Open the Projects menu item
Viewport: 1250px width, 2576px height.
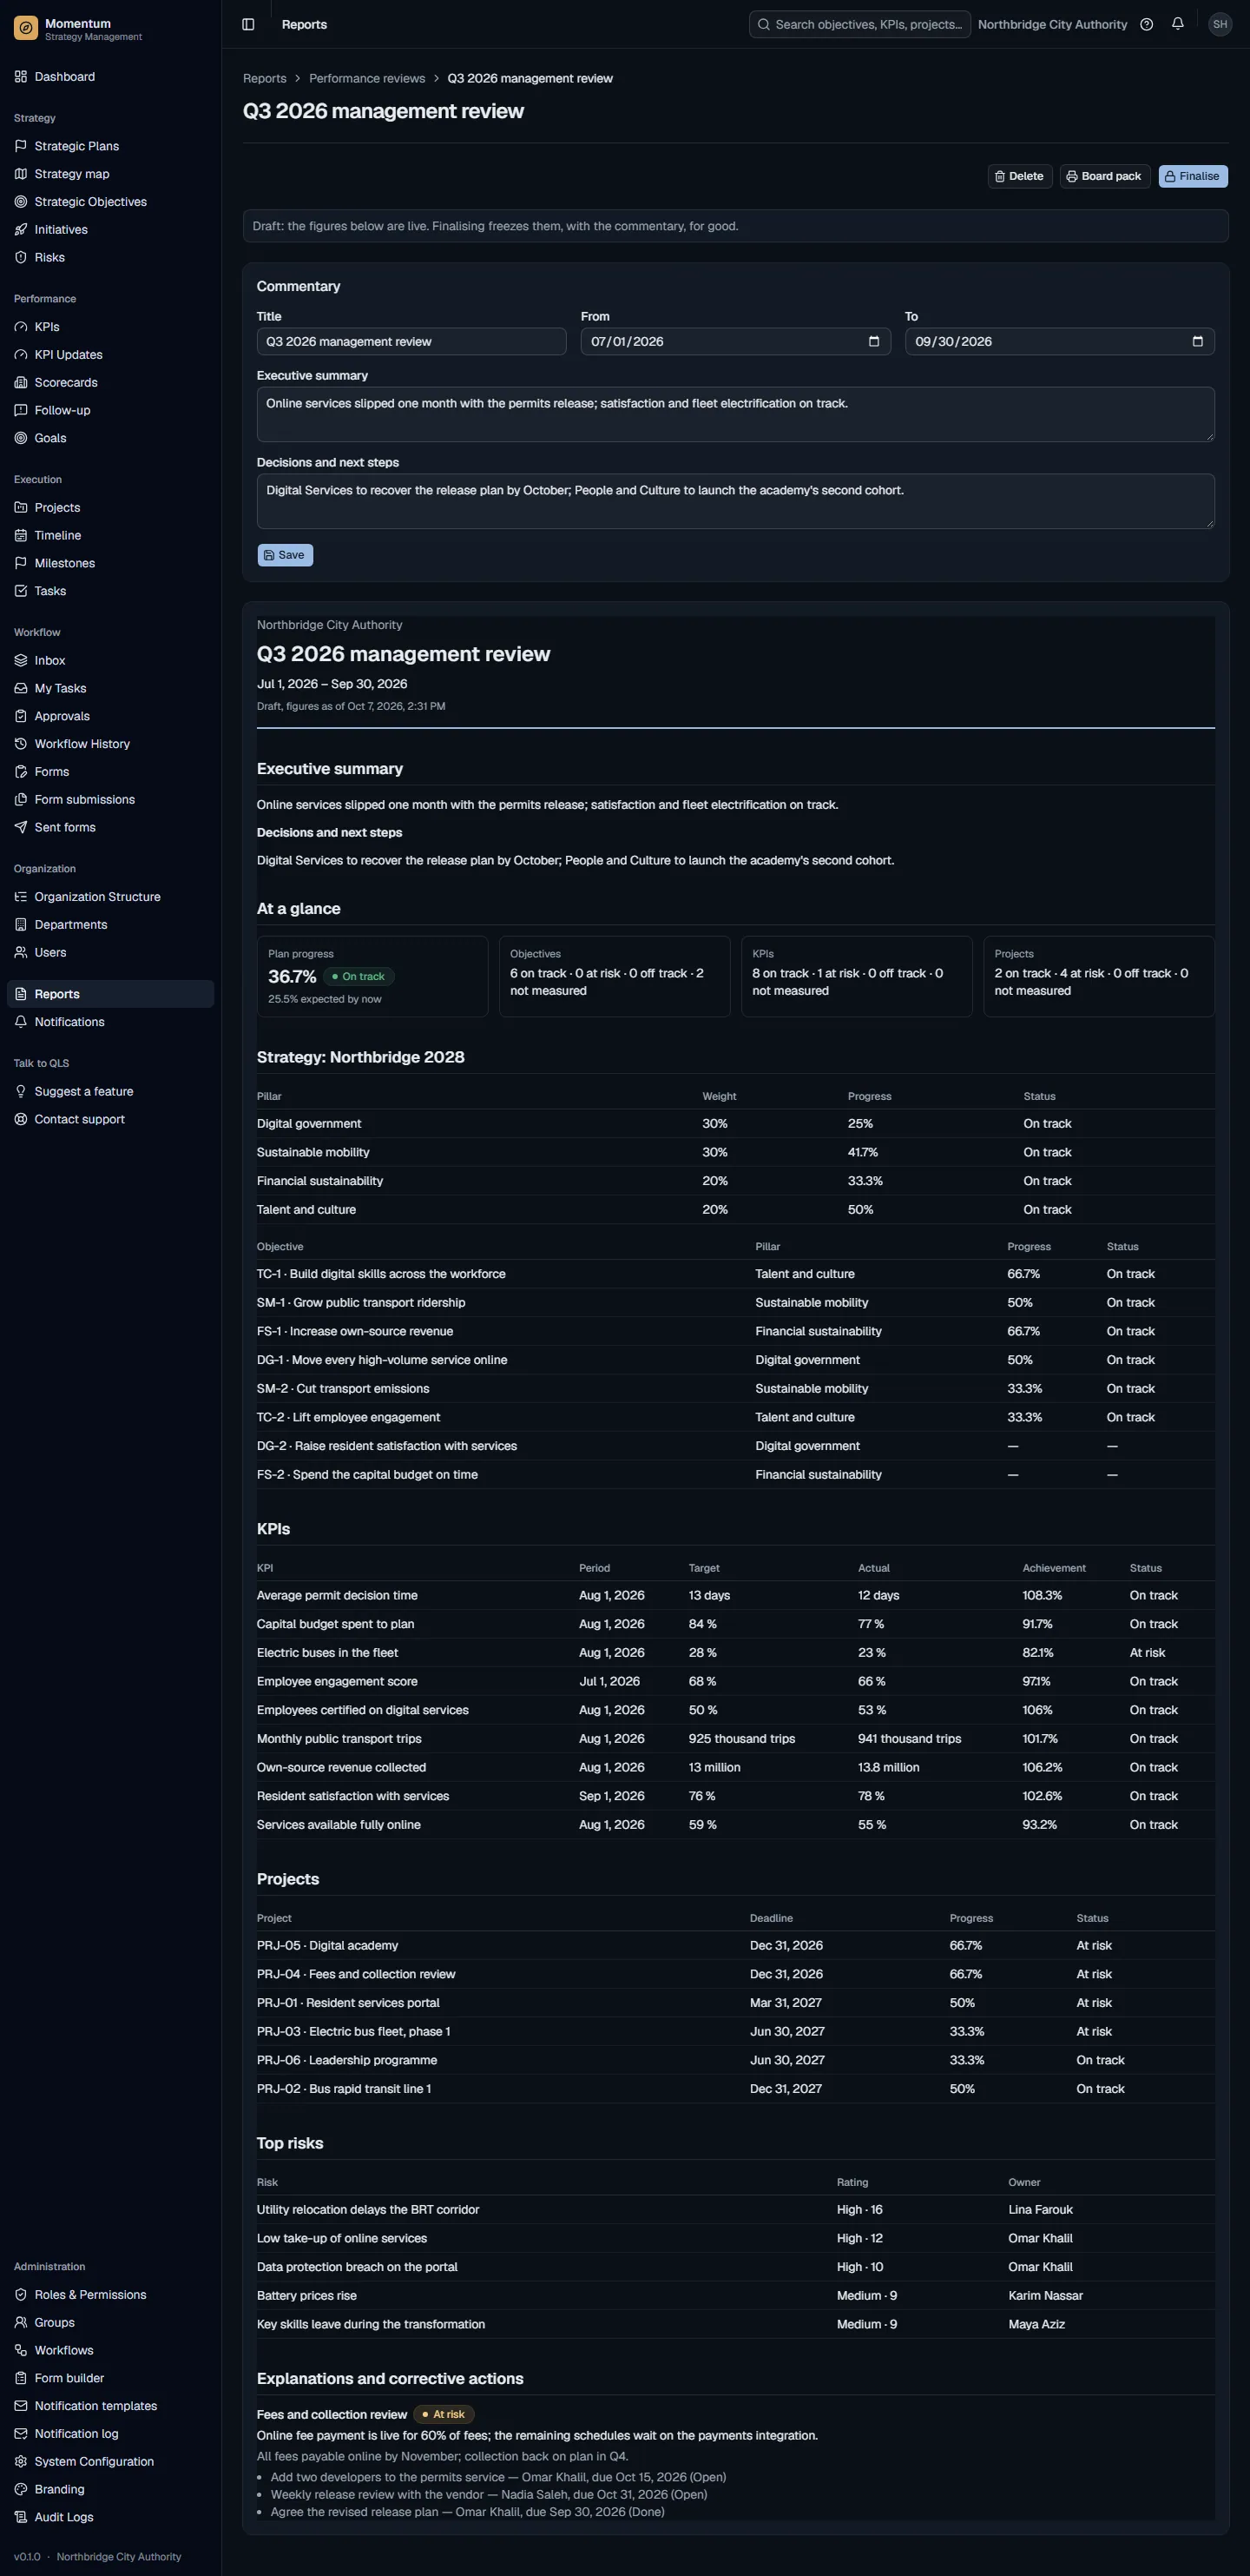pos(110,508)
